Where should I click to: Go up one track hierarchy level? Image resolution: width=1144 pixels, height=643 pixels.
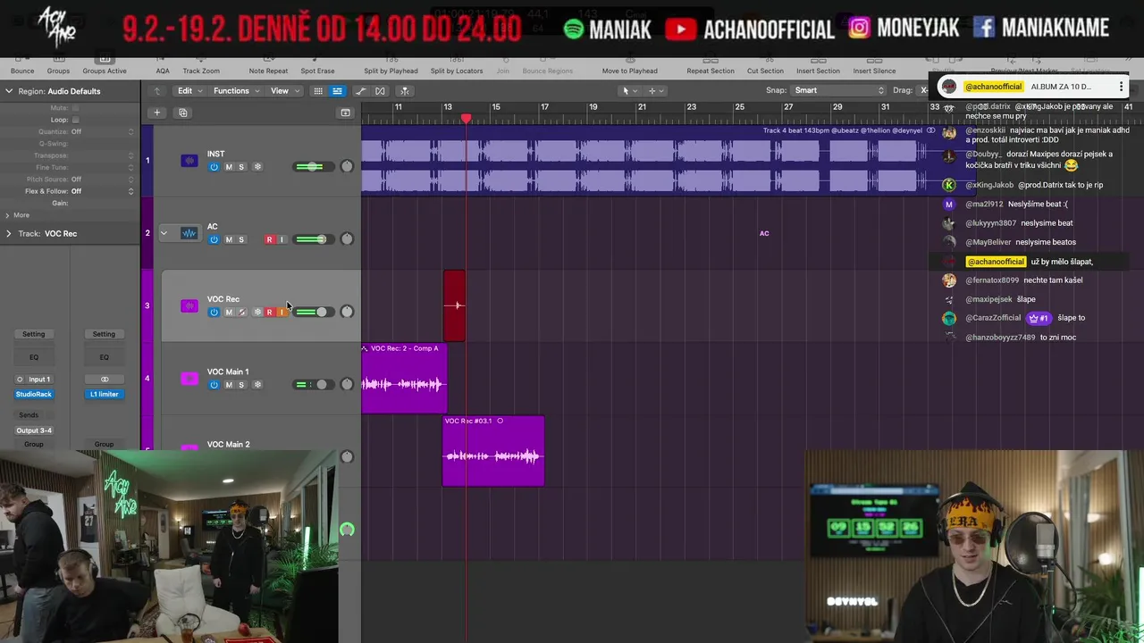[157, 91]
